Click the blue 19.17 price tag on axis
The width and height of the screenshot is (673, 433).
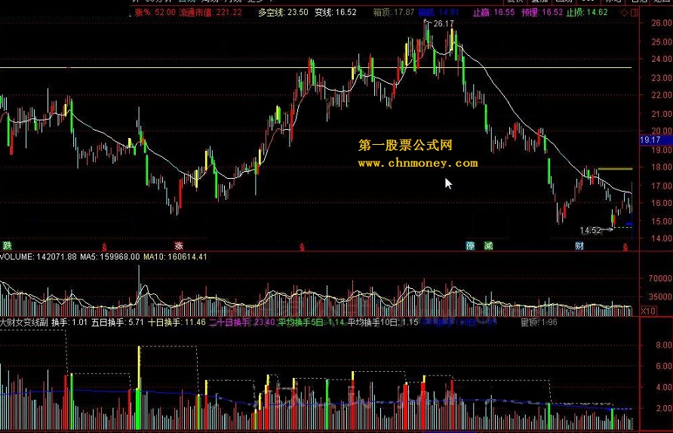[656, 140]
